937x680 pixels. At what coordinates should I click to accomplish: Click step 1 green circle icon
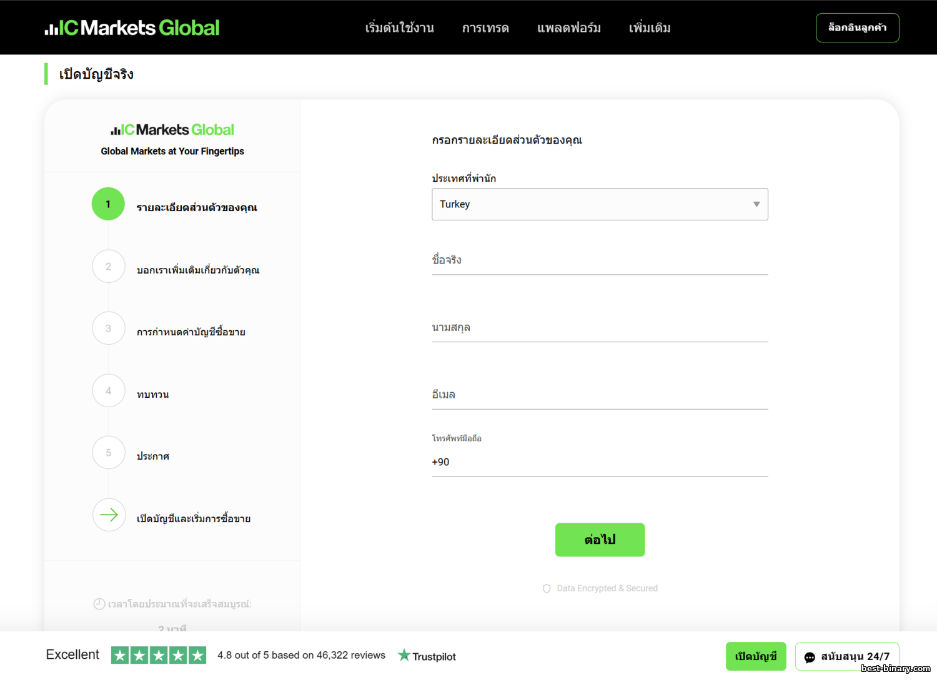(108, 204)
